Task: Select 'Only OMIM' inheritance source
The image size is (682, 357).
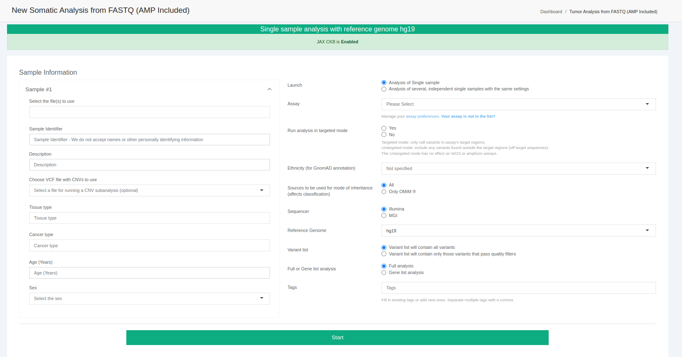Action: [x=384, y=192]
